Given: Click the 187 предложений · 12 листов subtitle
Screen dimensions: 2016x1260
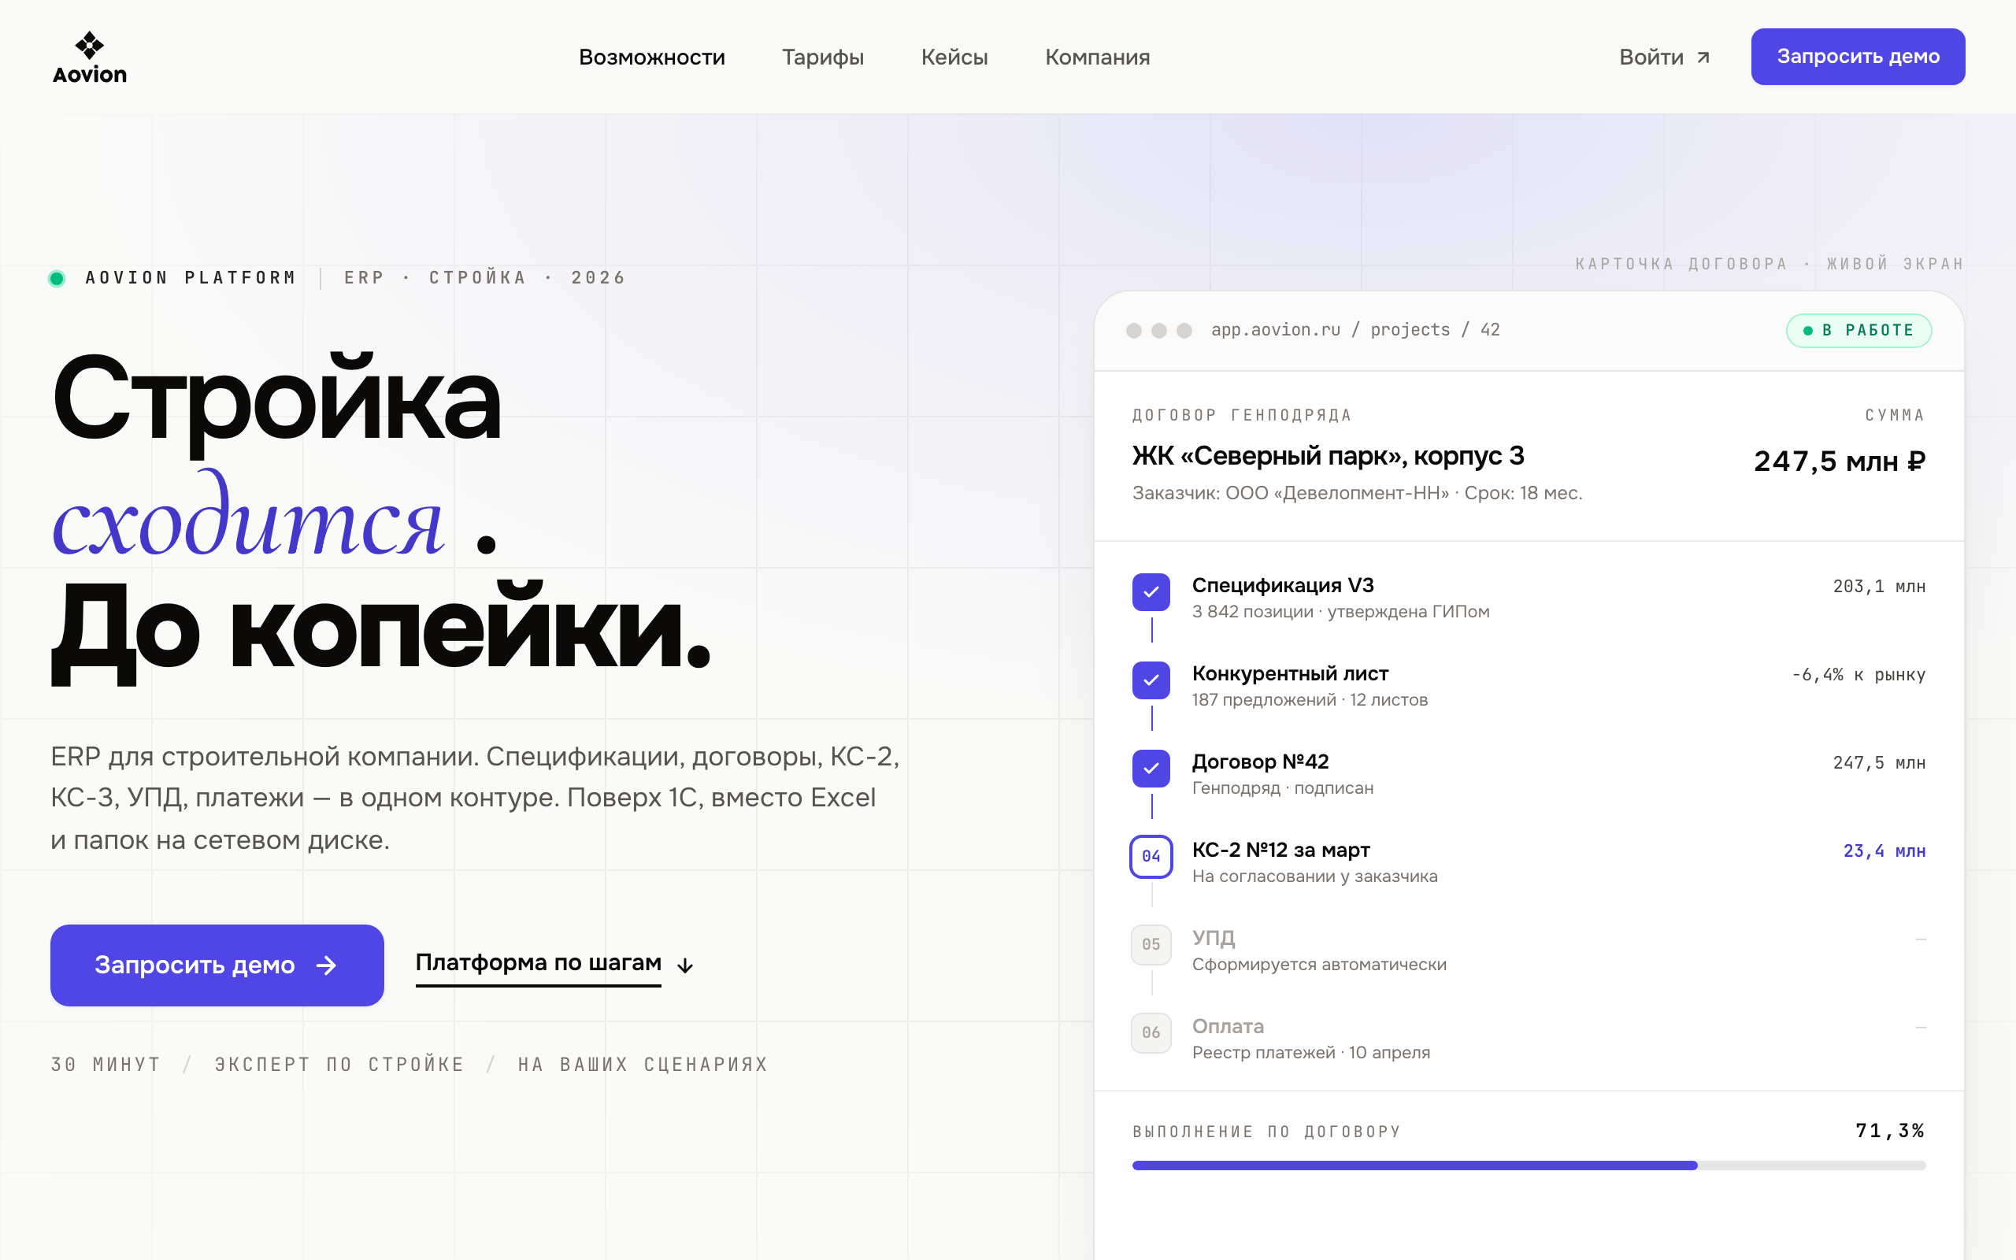Looking at the screenshot, I should click(x=1310, y=700).
